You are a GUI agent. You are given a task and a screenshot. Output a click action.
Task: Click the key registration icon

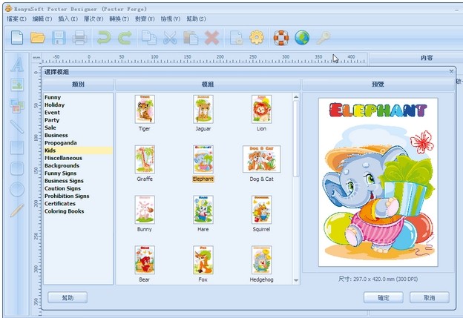coord(323,38)
